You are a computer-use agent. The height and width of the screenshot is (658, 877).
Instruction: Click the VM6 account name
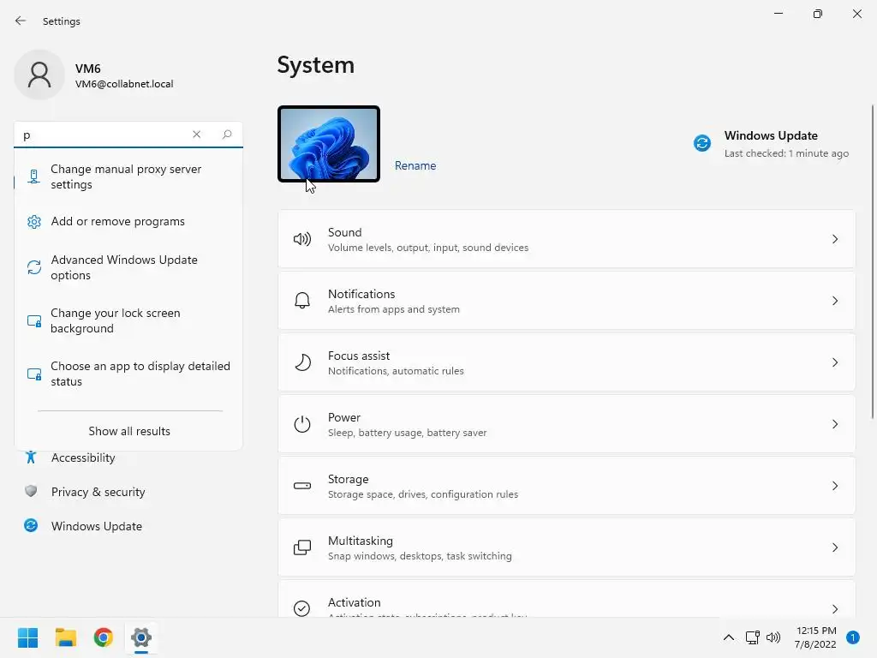click(x=88, y=69)
